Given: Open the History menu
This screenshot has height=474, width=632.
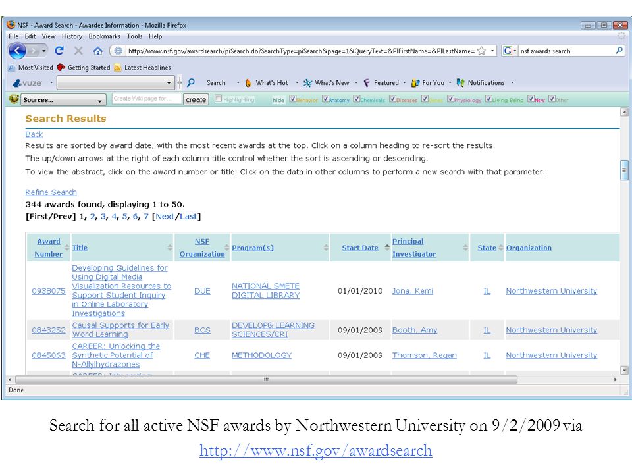Looking at the screenshot, I should [x=72, y=36].
